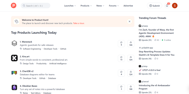Screen dimensions: 189x94
Task: Upvote (16) the UTCP thread
Action: pyautogui.click(x=145, y=74)
